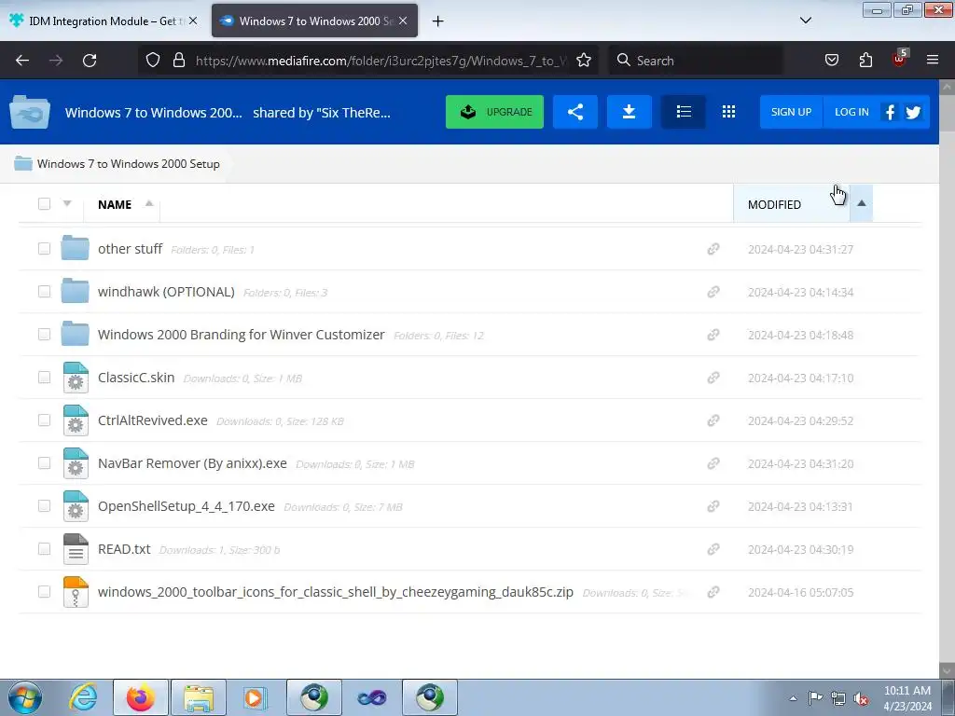Open the Firefox hamburger menu

(933, 61)
